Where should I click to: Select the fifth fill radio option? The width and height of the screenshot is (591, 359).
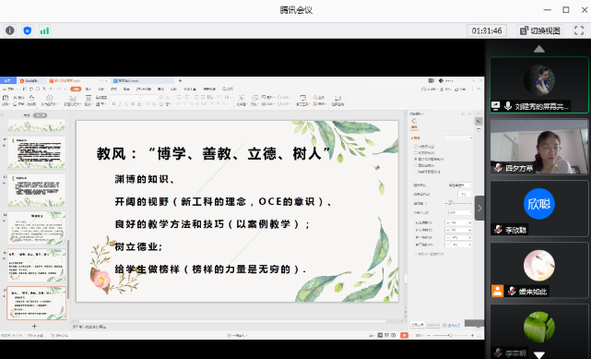416,172
